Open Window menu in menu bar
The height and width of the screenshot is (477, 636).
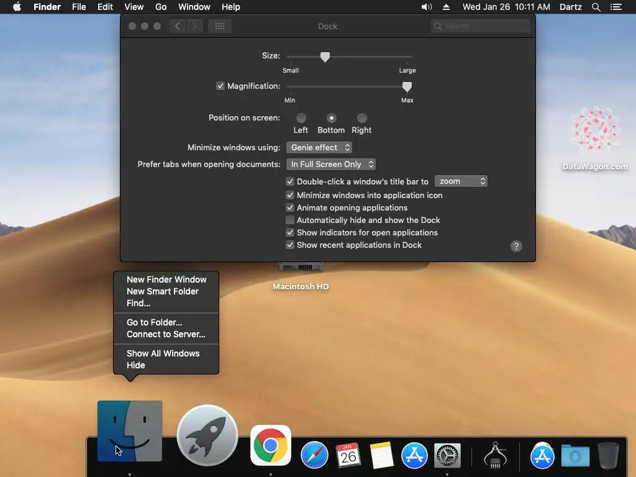pyautogui.click(x=194, y=7)
